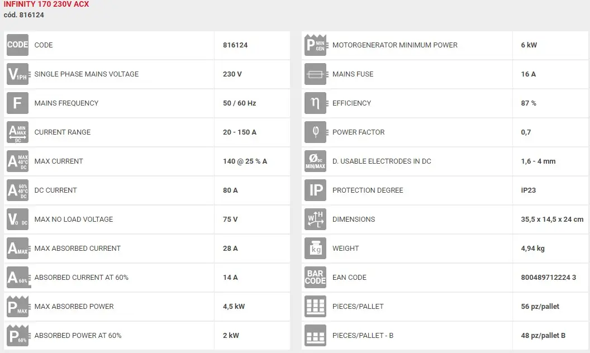The height and width of the screenshot is (353, 590).
Task: Click the 75 V value
Action: click(230, 220)
